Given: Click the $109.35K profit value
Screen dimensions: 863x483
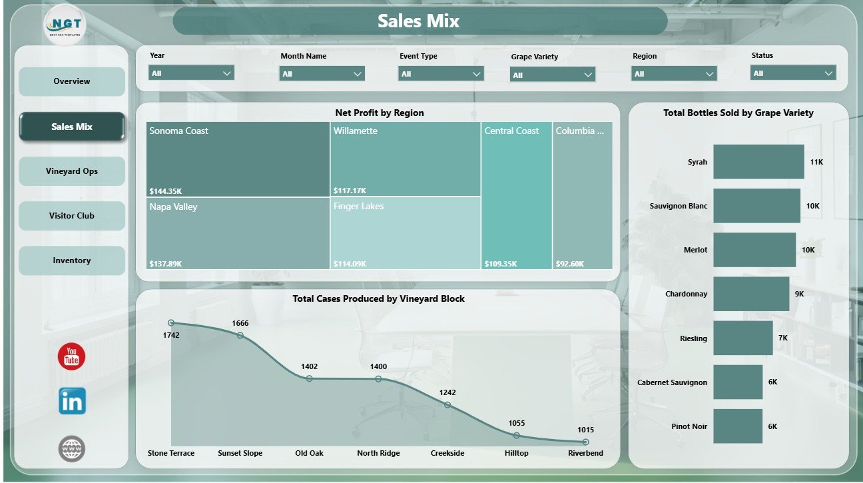Looking at the screenshot, I should pos(501,264).
